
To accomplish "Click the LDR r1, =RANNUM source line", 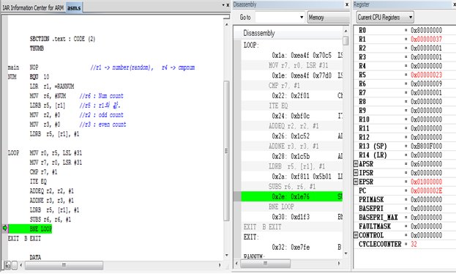I will (52, 86).
